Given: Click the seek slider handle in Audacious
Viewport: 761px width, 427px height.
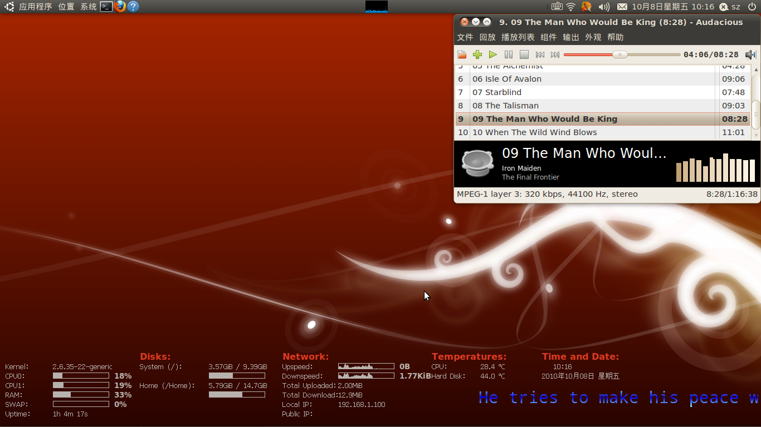Looking at the screenshot, I should pos(620,54).
